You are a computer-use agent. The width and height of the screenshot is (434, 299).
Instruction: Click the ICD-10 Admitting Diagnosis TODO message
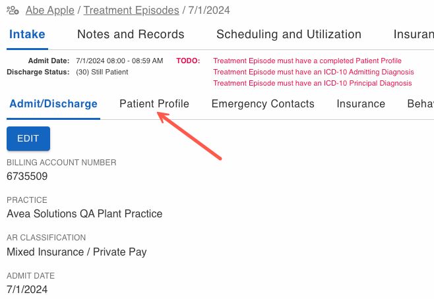point(313,72)
